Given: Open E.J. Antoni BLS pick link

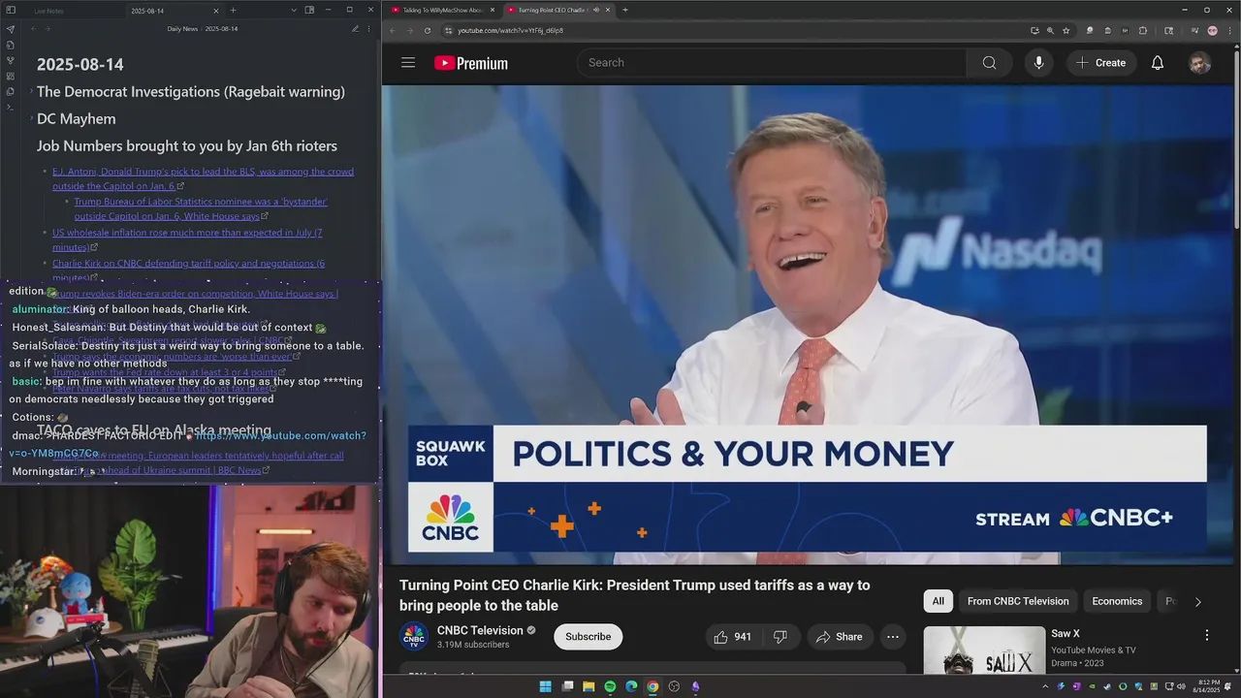Looking at the screenshot, I should tap(204, 178).
